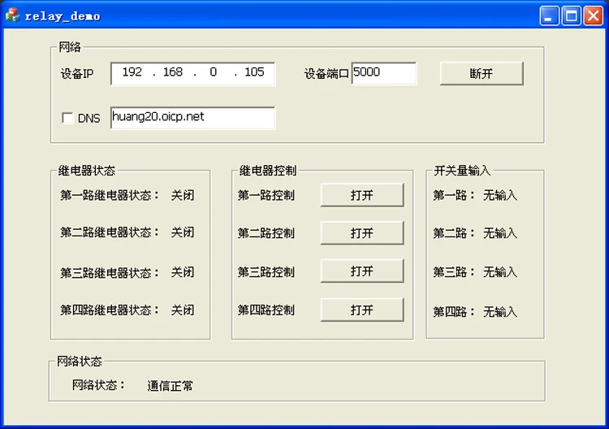Image resolution: width=609 pixels, height=429 pixels.
Task: Click the third IP octet 0
Action: [x=214, y=71]
